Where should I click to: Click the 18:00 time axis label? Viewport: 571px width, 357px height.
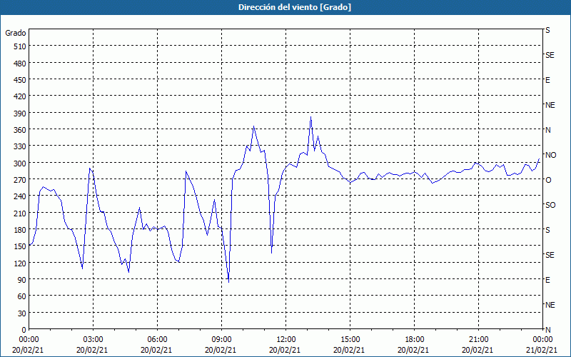[x=415, y=340]
